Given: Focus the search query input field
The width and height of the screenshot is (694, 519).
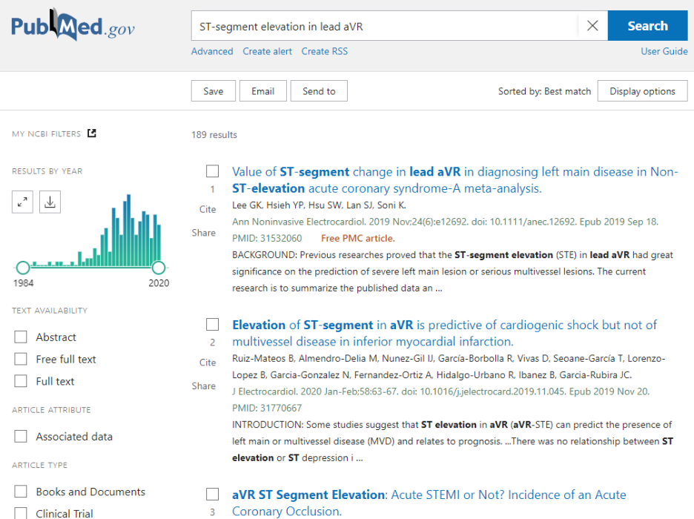Looking at the screenshot, I should pos(385,26).
